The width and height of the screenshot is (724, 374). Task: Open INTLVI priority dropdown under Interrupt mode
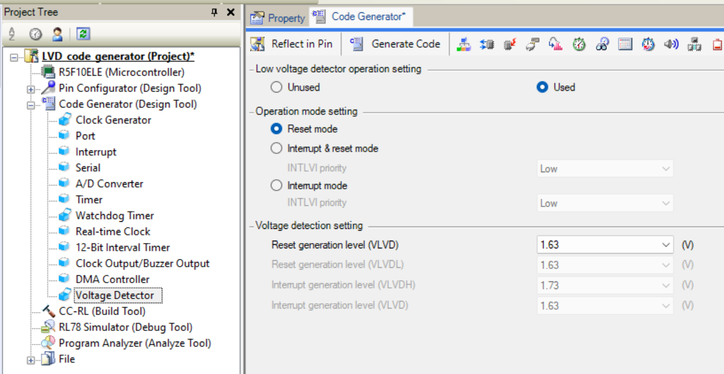(605, 204)
